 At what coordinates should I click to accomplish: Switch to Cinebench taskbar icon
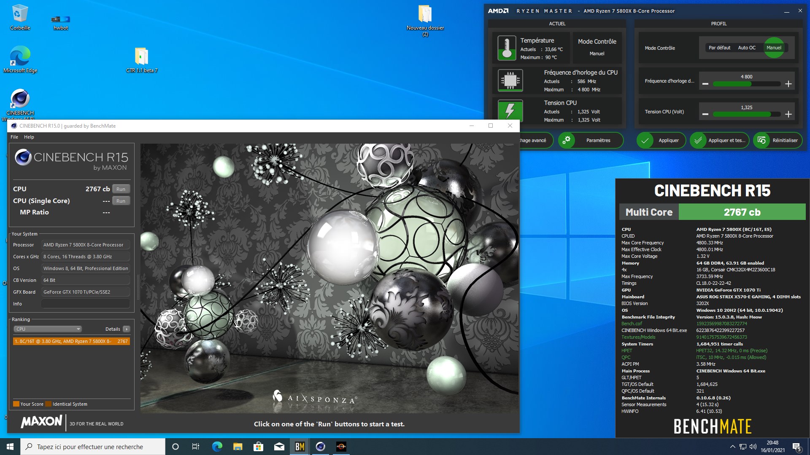click(320, 447)
